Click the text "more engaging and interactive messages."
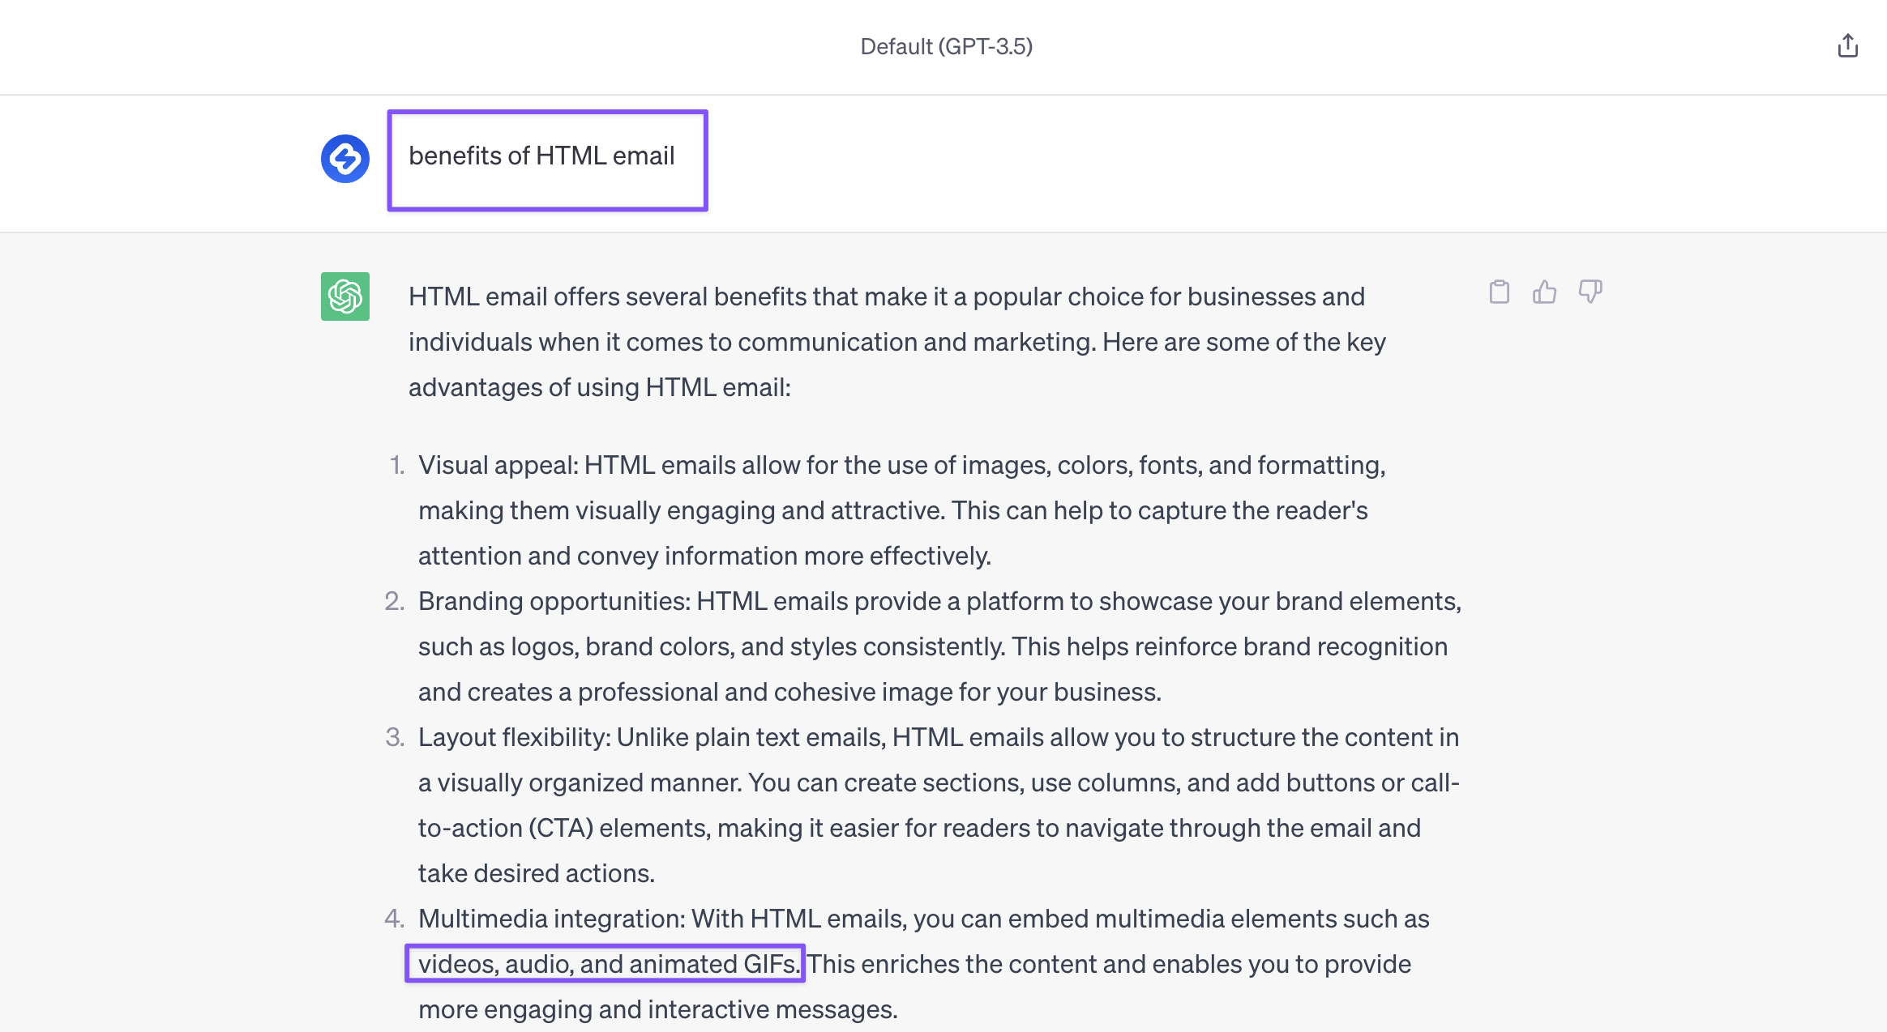Image resolution: width=1887 pixels, height=1032 pixels. coord(657,1009)
